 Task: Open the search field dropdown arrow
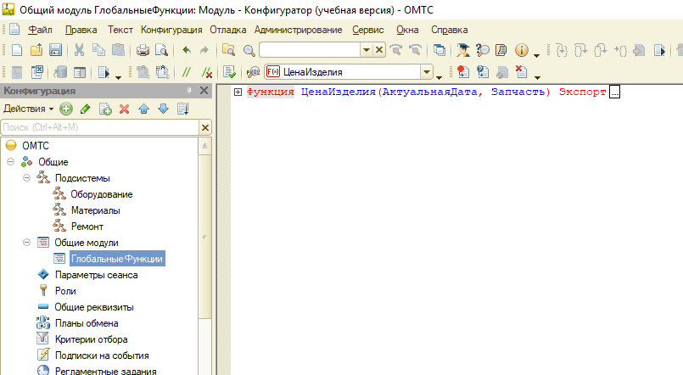367,50
